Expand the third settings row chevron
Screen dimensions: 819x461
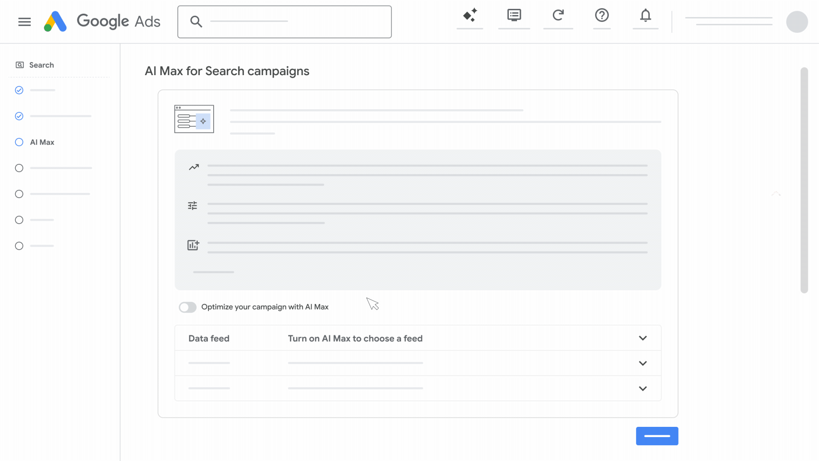[x=643, y=388]
